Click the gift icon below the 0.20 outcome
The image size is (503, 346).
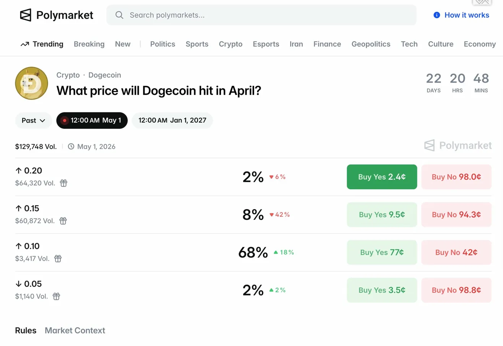63,183
